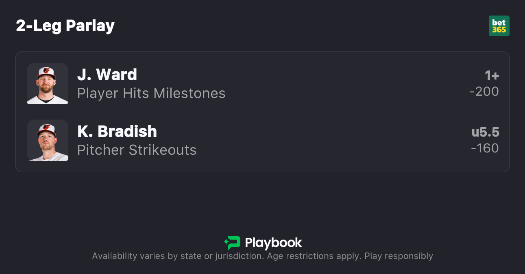The width and height of the screenshot is (525, 274).
Task: Select the 1+ hits milestone line
Action: click(x=492, y=75)
